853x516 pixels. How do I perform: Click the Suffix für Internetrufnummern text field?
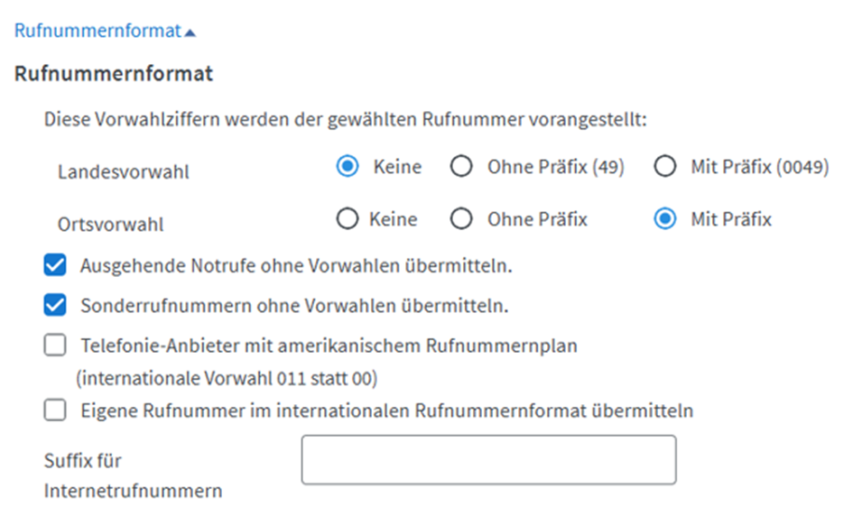pos(488,460)
